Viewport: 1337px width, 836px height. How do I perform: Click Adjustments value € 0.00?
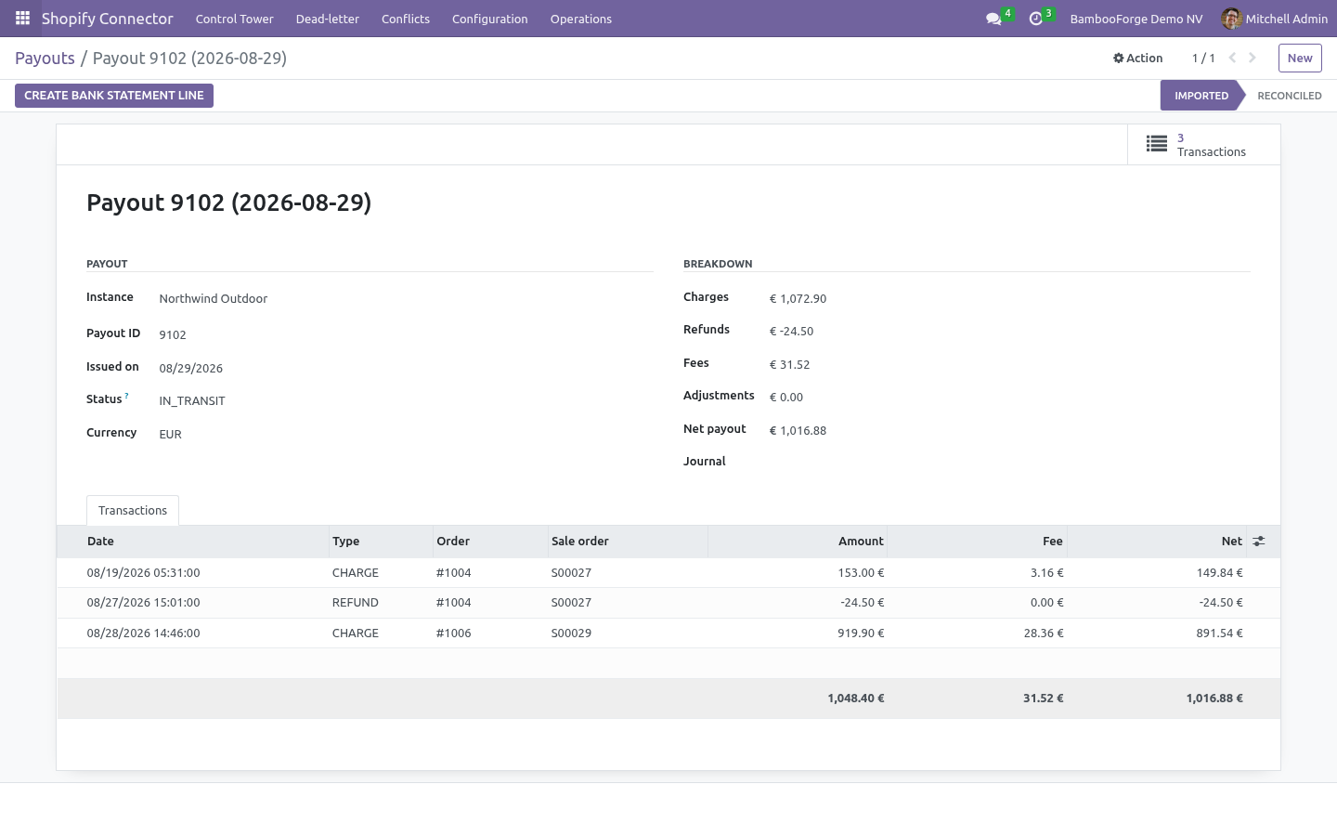pyautogui.click(x=786, y=398)
